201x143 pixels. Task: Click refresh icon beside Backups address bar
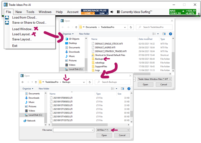(x=90, y=82)
